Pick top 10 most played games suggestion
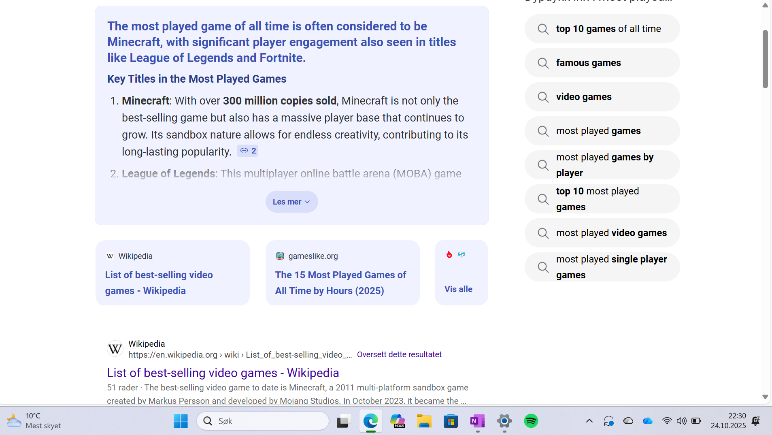The height and width of the screenshot is (435, 772). [x=602, y=199]
